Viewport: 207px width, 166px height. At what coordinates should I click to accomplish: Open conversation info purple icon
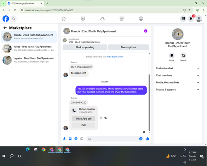coord(146,31)
